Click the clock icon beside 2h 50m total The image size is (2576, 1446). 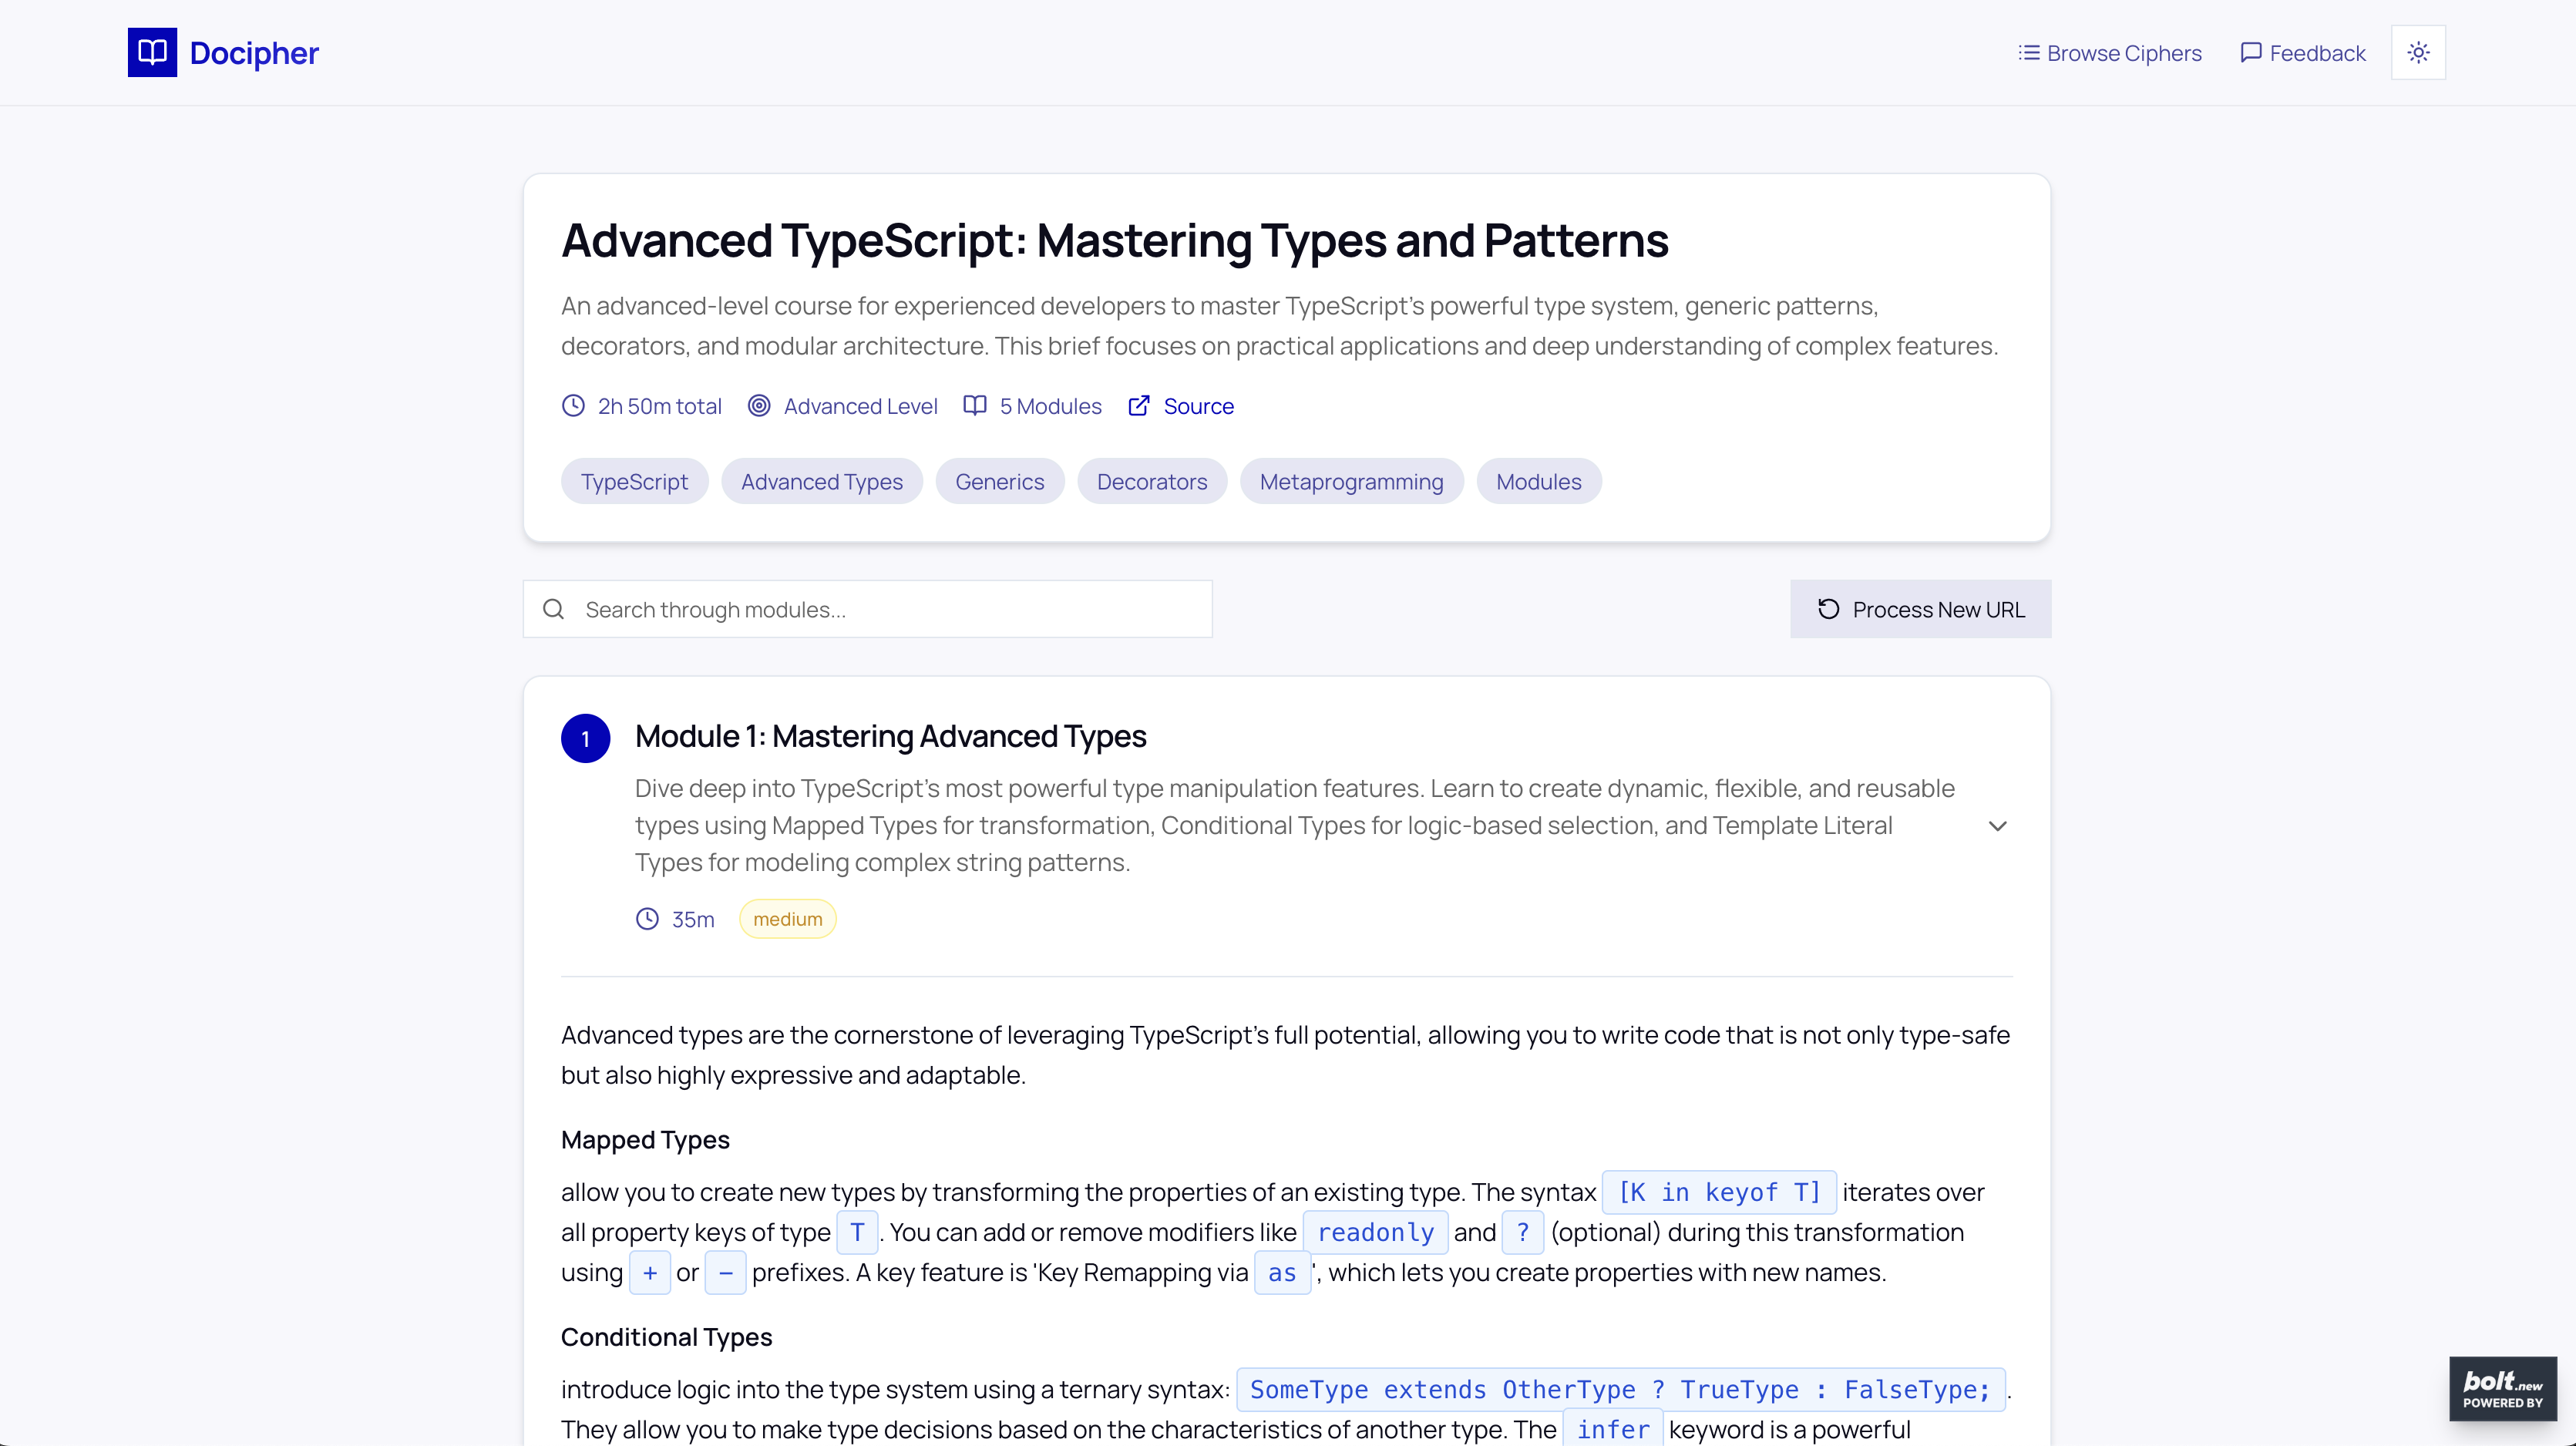[573, 406]
